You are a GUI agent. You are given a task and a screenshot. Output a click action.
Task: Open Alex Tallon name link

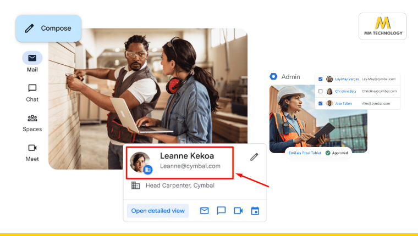pyautogui.click(x=343, y=104)
